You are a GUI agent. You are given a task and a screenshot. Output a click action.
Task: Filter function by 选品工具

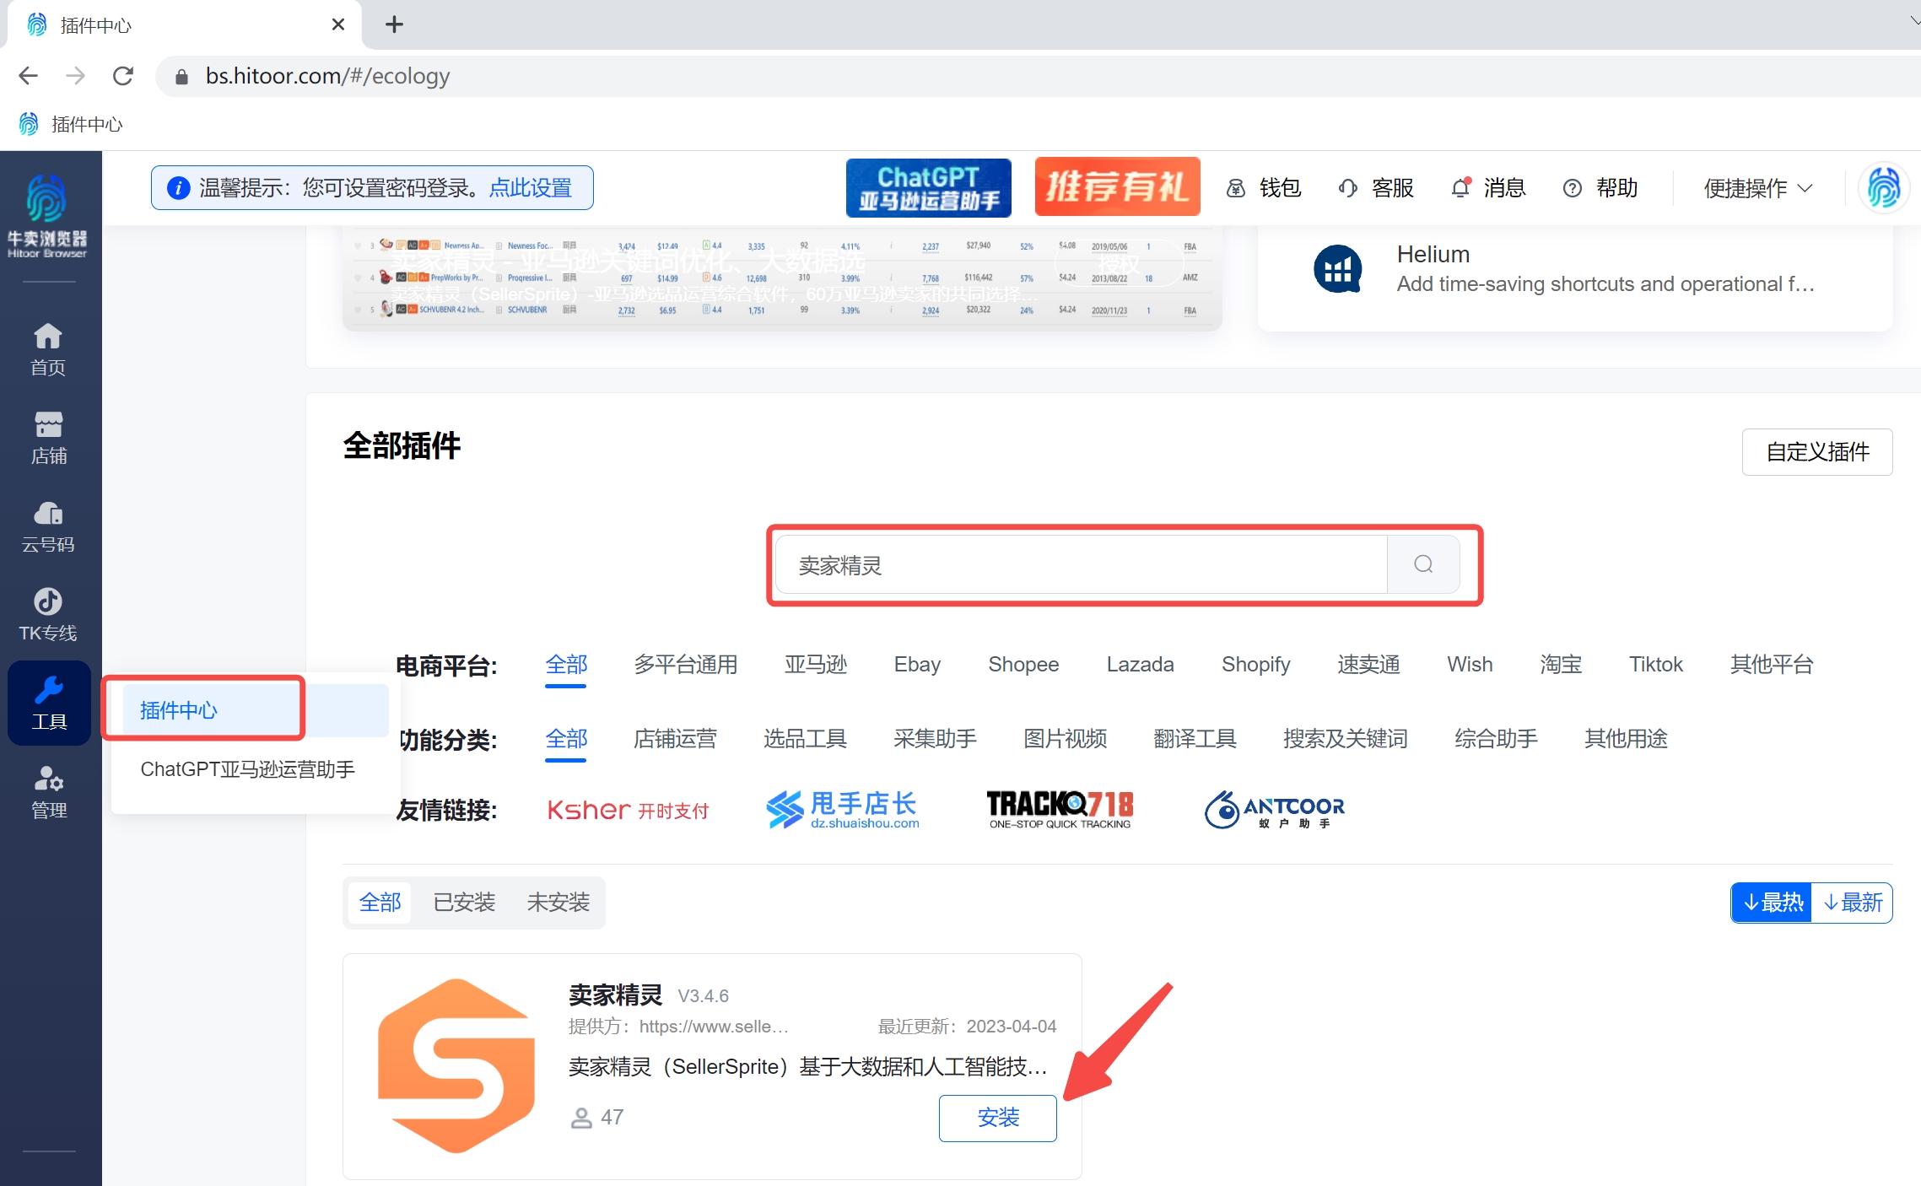click(x=805, y=739)
